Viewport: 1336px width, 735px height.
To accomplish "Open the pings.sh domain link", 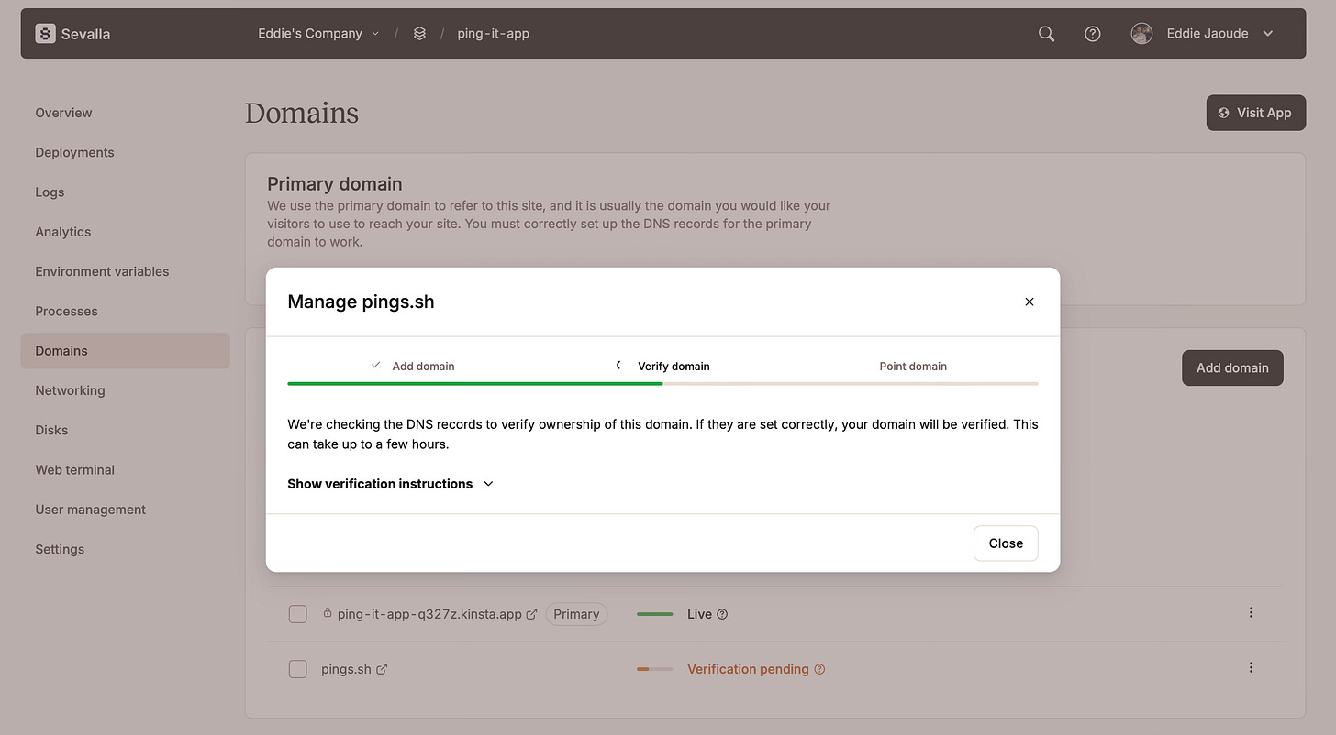I will (346, 669).
